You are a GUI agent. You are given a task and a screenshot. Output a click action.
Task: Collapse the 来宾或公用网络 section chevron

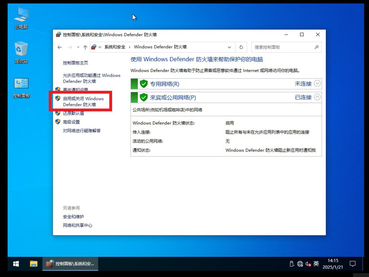(x=317, y=97)
